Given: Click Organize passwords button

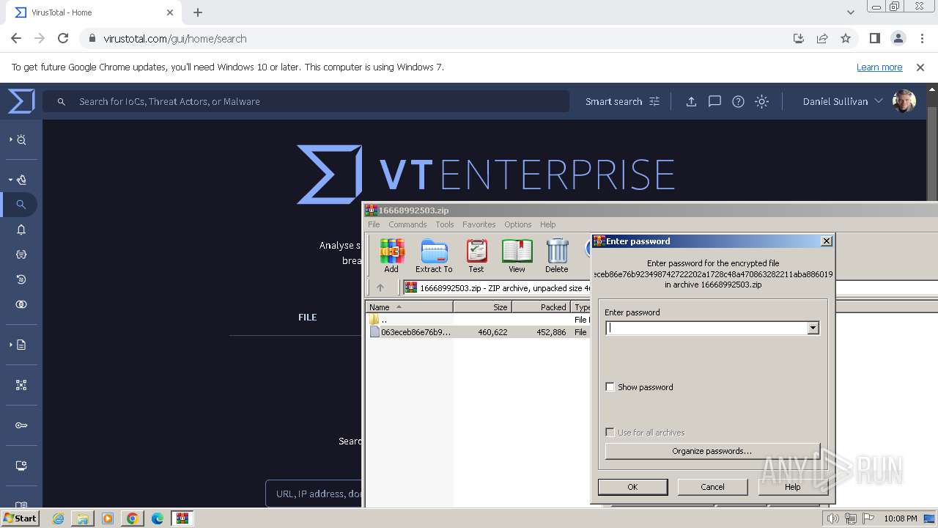Looking at the screenshot, I should (x=712, y=451).
